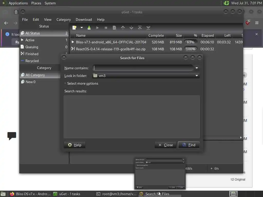Image resolution: width=263 pixels, height=197 pixels.
Task: Expand Select more options
Action: 81,83
